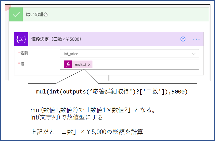The height and width of the screenshot is (141, 215).
Task: Click the green checkmark icon for はいの場合
Action: (16, 14)
